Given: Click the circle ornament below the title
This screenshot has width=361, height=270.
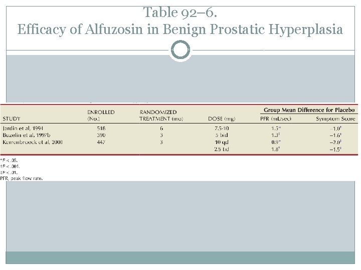Looking at the screenshot, I should click(x=180, y=50).
